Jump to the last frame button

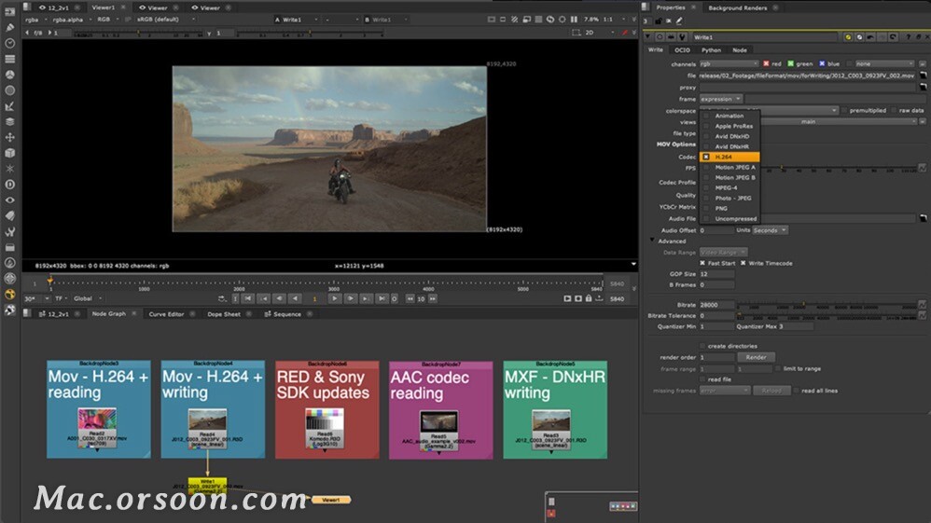coord(382,298)
